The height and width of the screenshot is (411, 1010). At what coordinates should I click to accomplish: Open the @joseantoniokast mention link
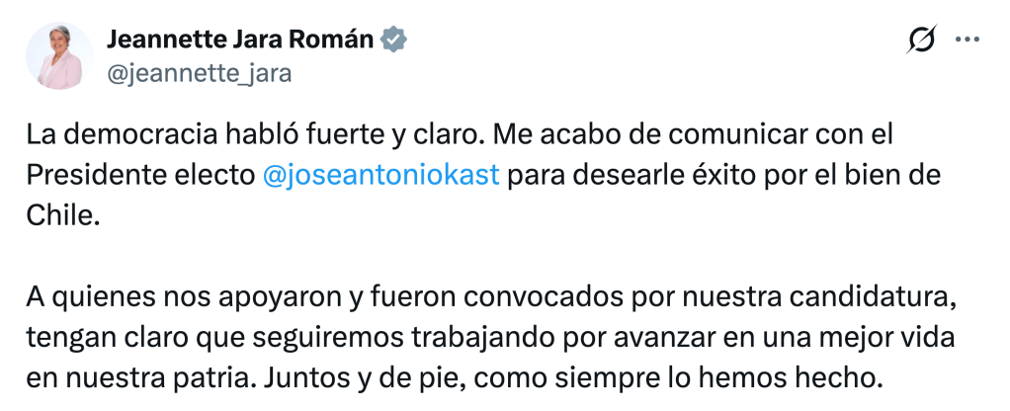(382, 175)
